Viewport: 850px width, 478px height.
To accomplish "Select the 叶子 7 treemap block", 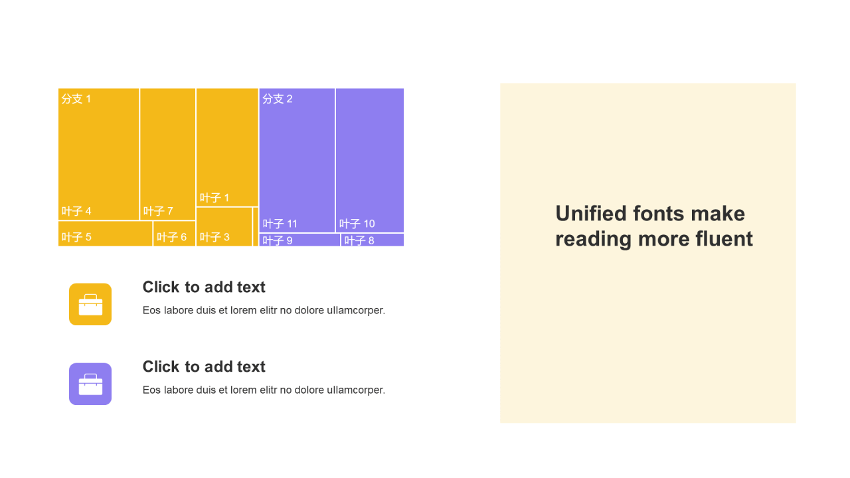I will tap(168, 154).
